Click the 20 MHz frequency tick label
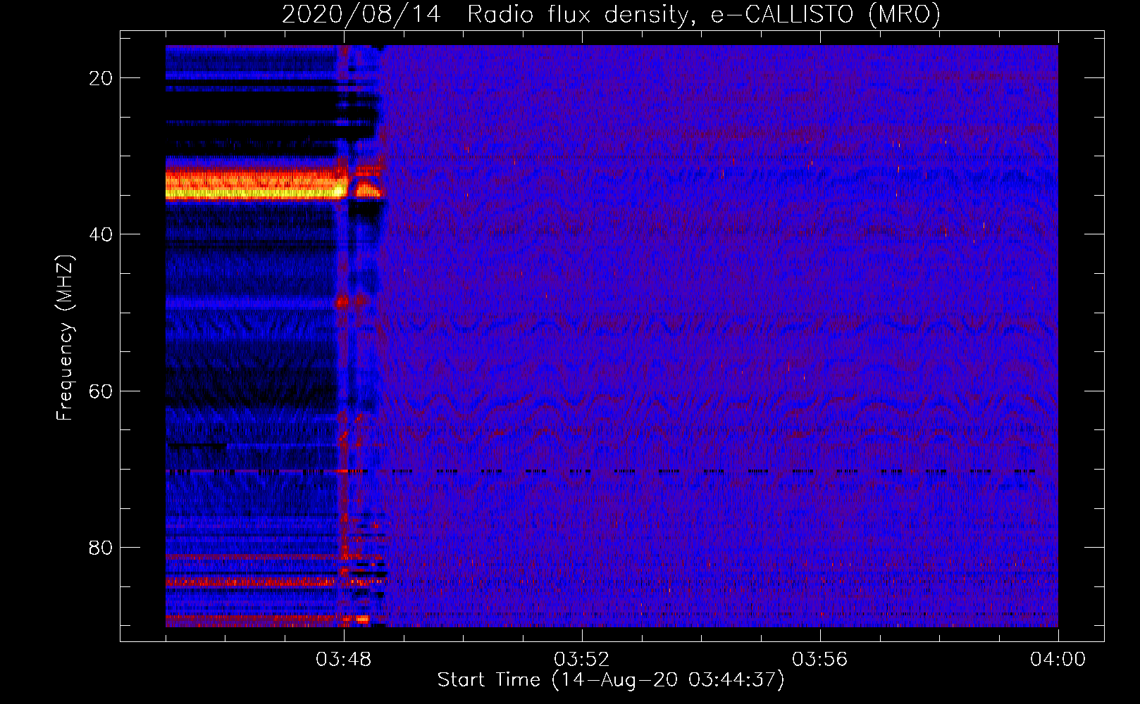This screenshot has width=1140, height=704. click(101, 78)
